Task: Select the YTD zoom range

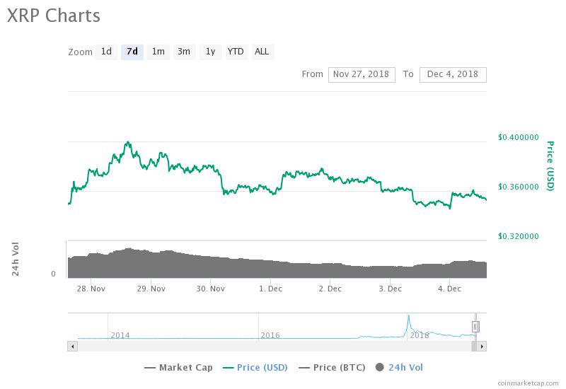Action: 236,52
